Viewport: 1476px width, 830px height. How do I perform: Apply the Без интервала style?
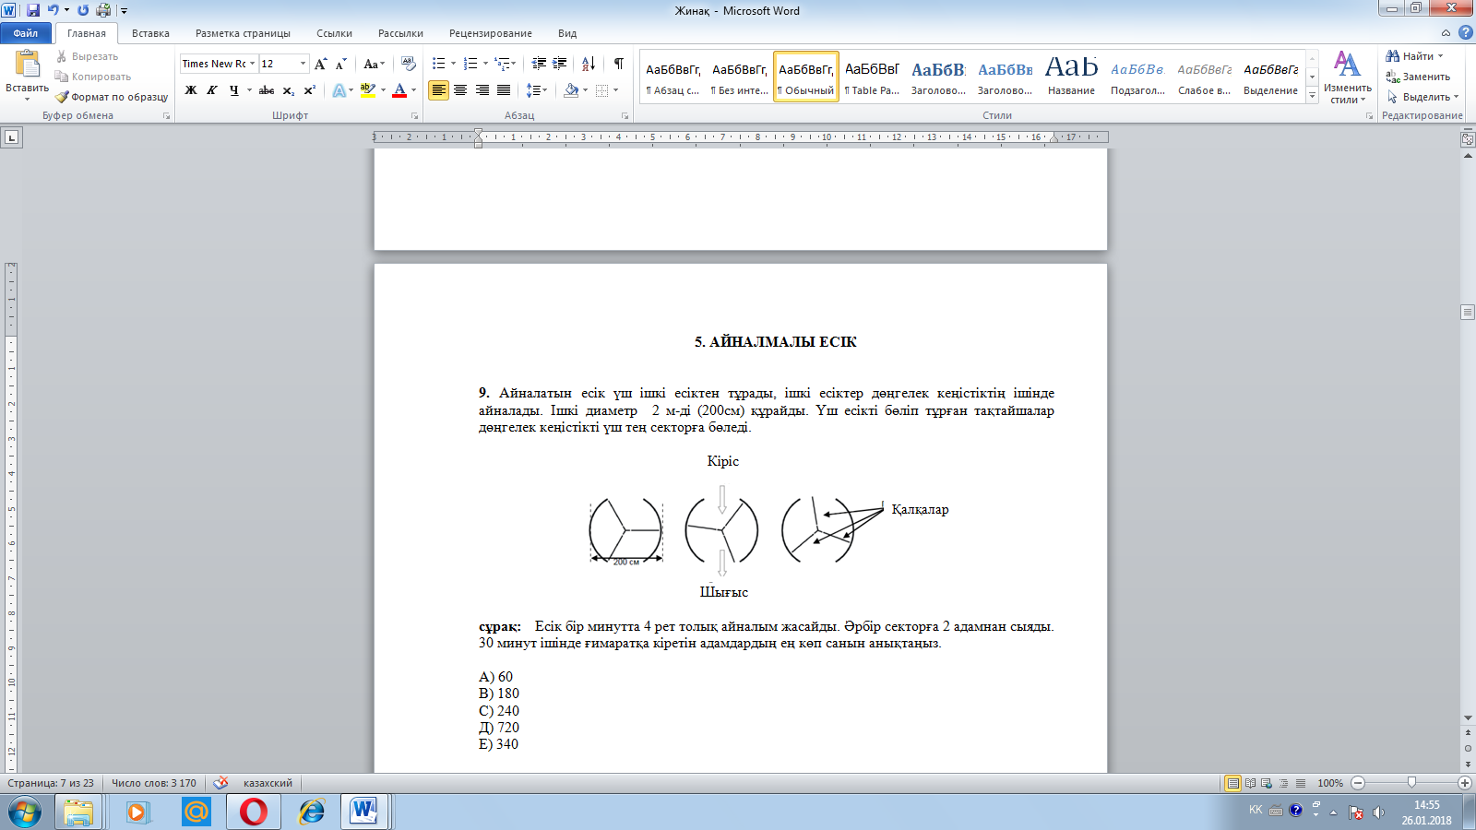pos(739,77)
